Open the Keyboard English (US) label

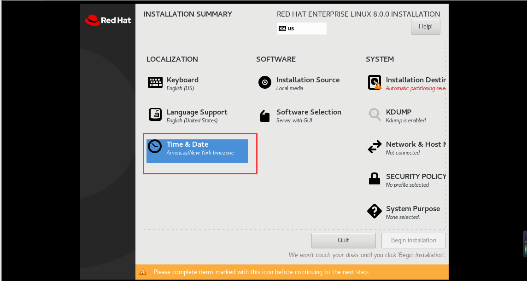pos(181,88)
